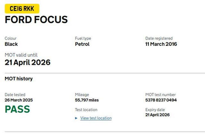Click the 11 March 2016 registration date
The image size is (205, 137).
[x=161, y=44]
